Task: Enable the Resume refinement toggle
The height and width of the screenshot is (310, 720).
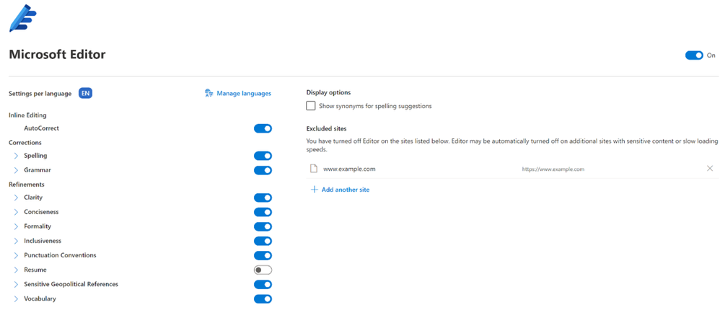Action: point(263,270)
